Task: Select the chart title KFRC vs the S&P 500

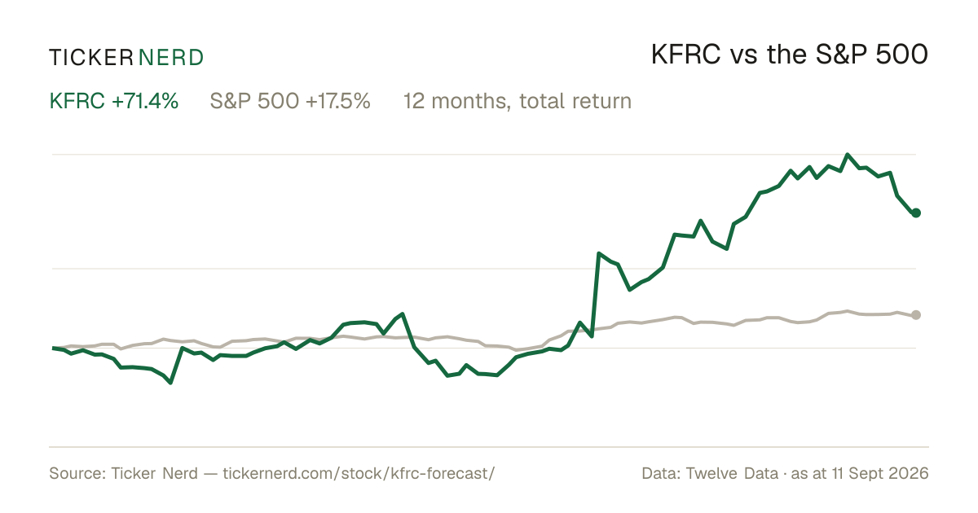Action: 790,55
